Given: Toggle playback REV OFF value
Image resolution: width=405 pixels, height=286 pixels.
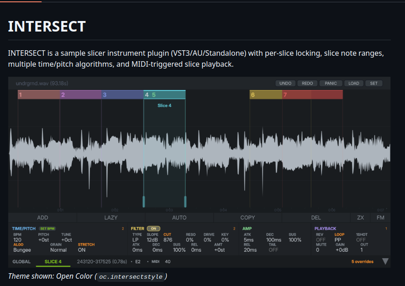Looking at the screenshot, I should 321,240.
